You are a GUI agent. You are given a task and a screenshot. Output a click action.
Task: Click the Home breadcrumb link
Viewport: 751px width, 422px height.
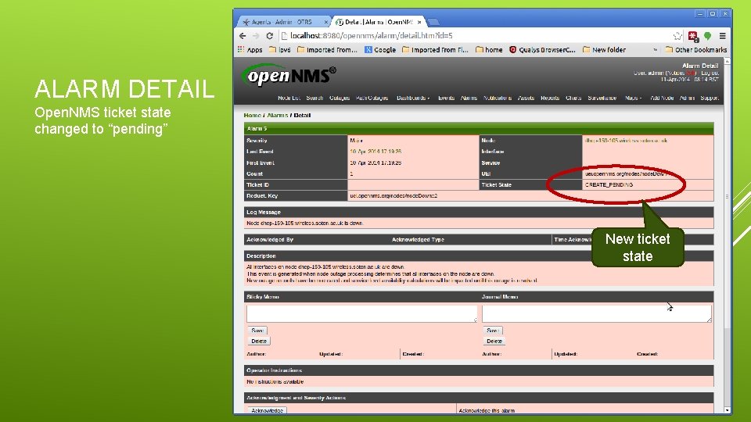252,116
